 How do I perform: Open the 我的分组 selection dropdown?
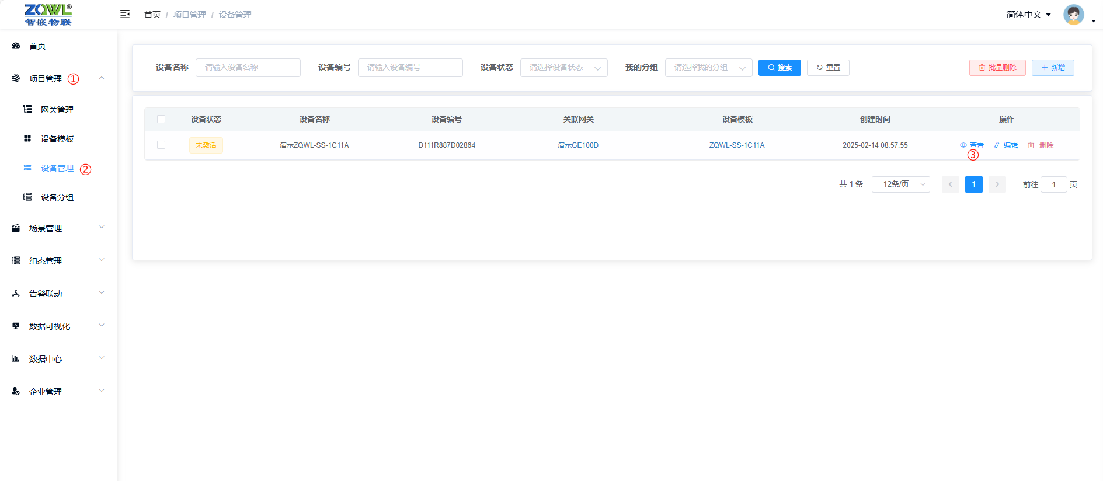708,68
